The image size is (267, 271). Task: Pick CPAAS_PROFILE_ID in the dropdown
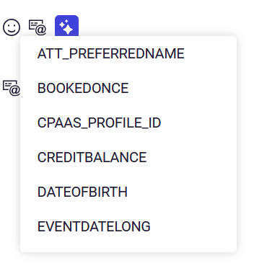tap(128, 123)
